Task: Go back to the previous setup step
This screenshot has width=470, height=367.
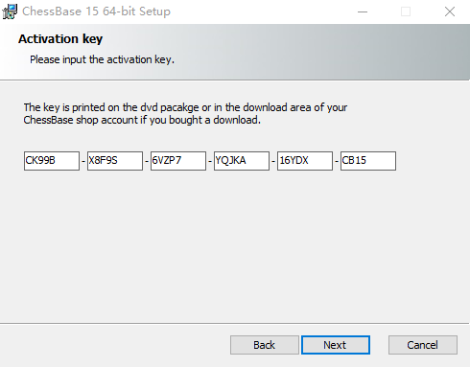Action: tap(265, 345)
